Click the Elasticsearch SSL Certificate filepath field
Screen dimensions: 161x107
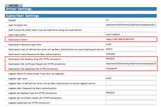pos(131,64)
